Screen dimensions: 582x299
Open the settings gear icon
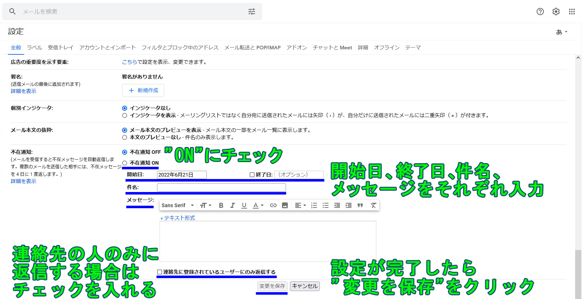click(x=556, y=12)
